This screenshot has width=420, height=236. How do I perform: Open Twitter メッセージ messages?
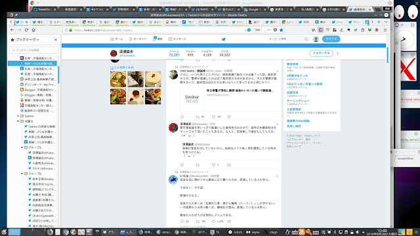pos(177,39)
